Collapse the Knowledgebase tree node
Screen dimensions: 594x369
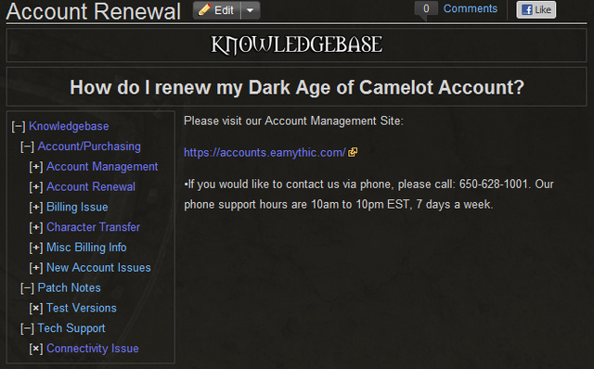19,126
